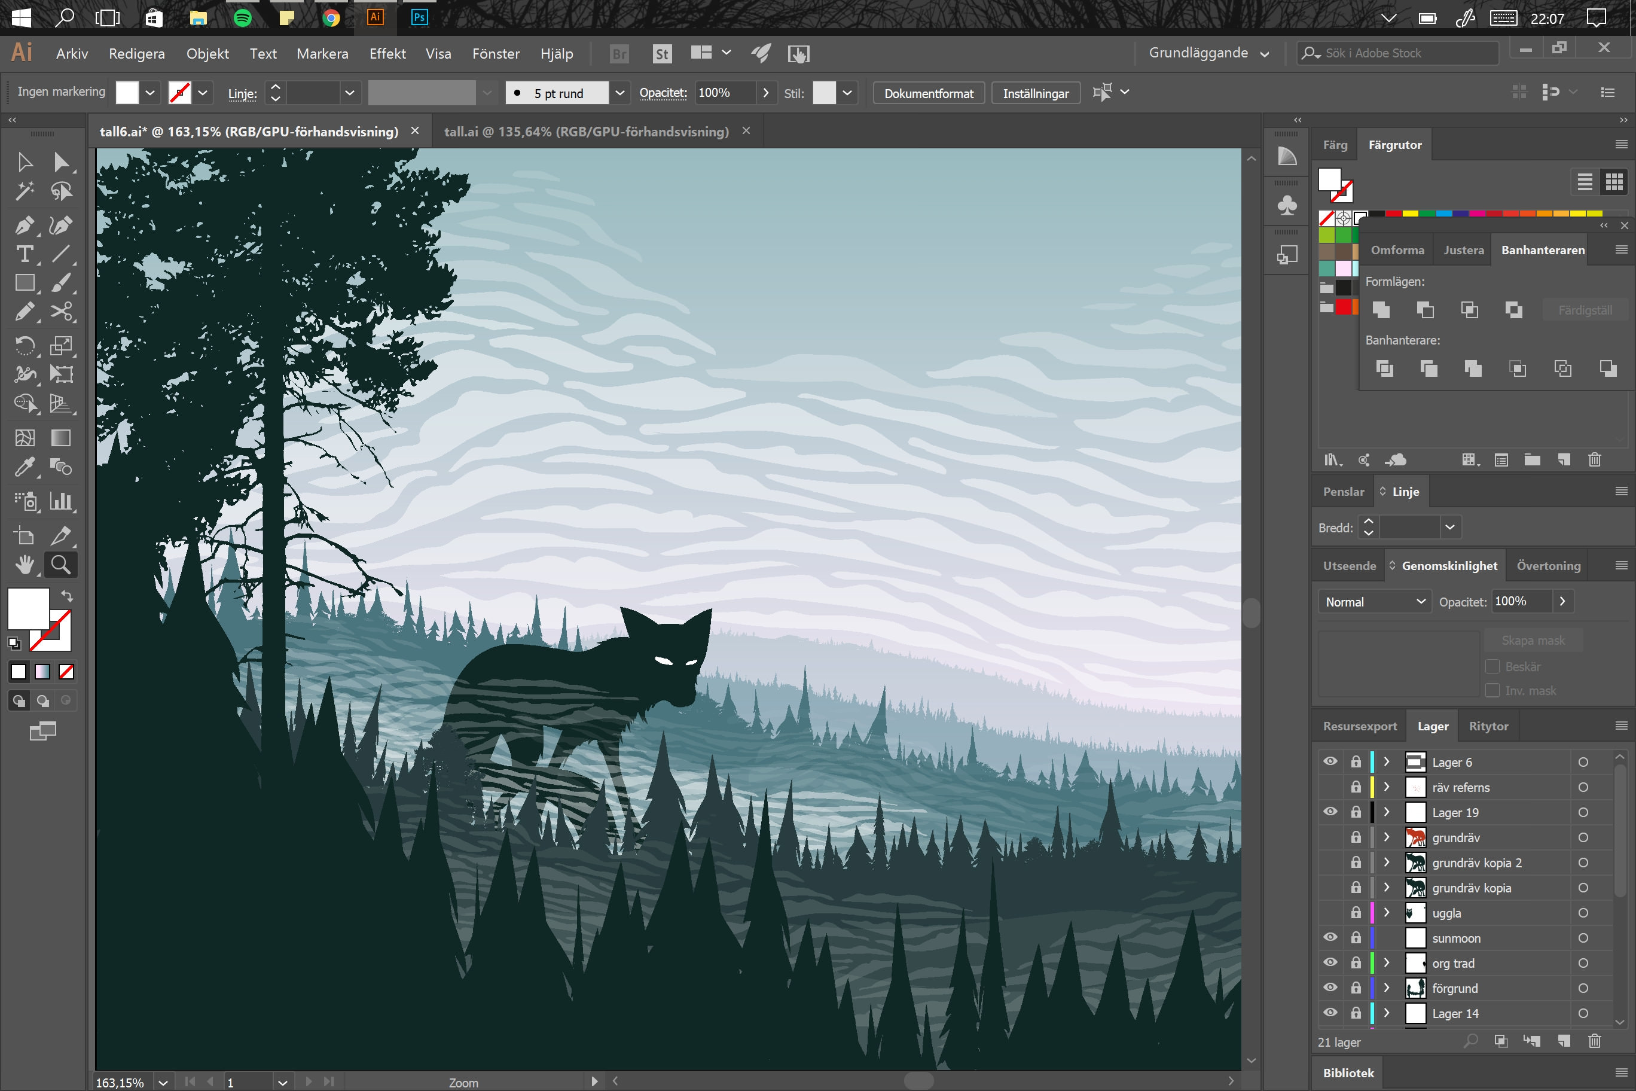Click the Inställningar button
Viewport: 1636px width, 1091px height.
pyautogui.click(x=1036, y=93)
